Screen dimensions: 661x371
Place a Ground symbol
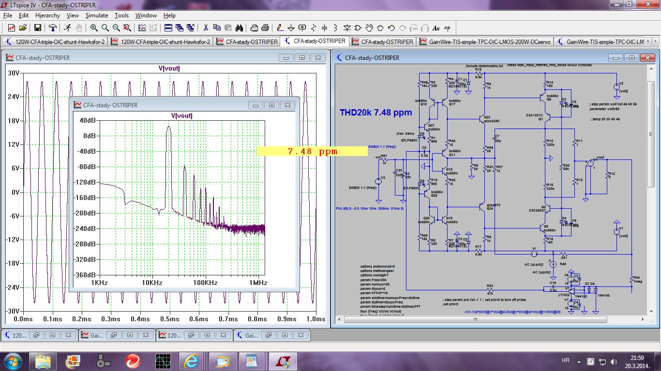291,28
